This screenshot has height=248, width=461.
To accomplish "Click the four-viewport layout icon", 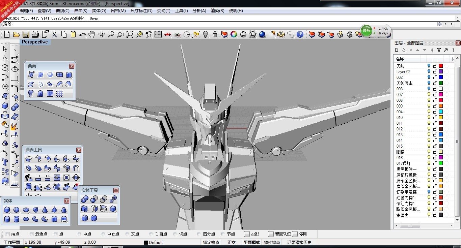I will coord(158,34).
